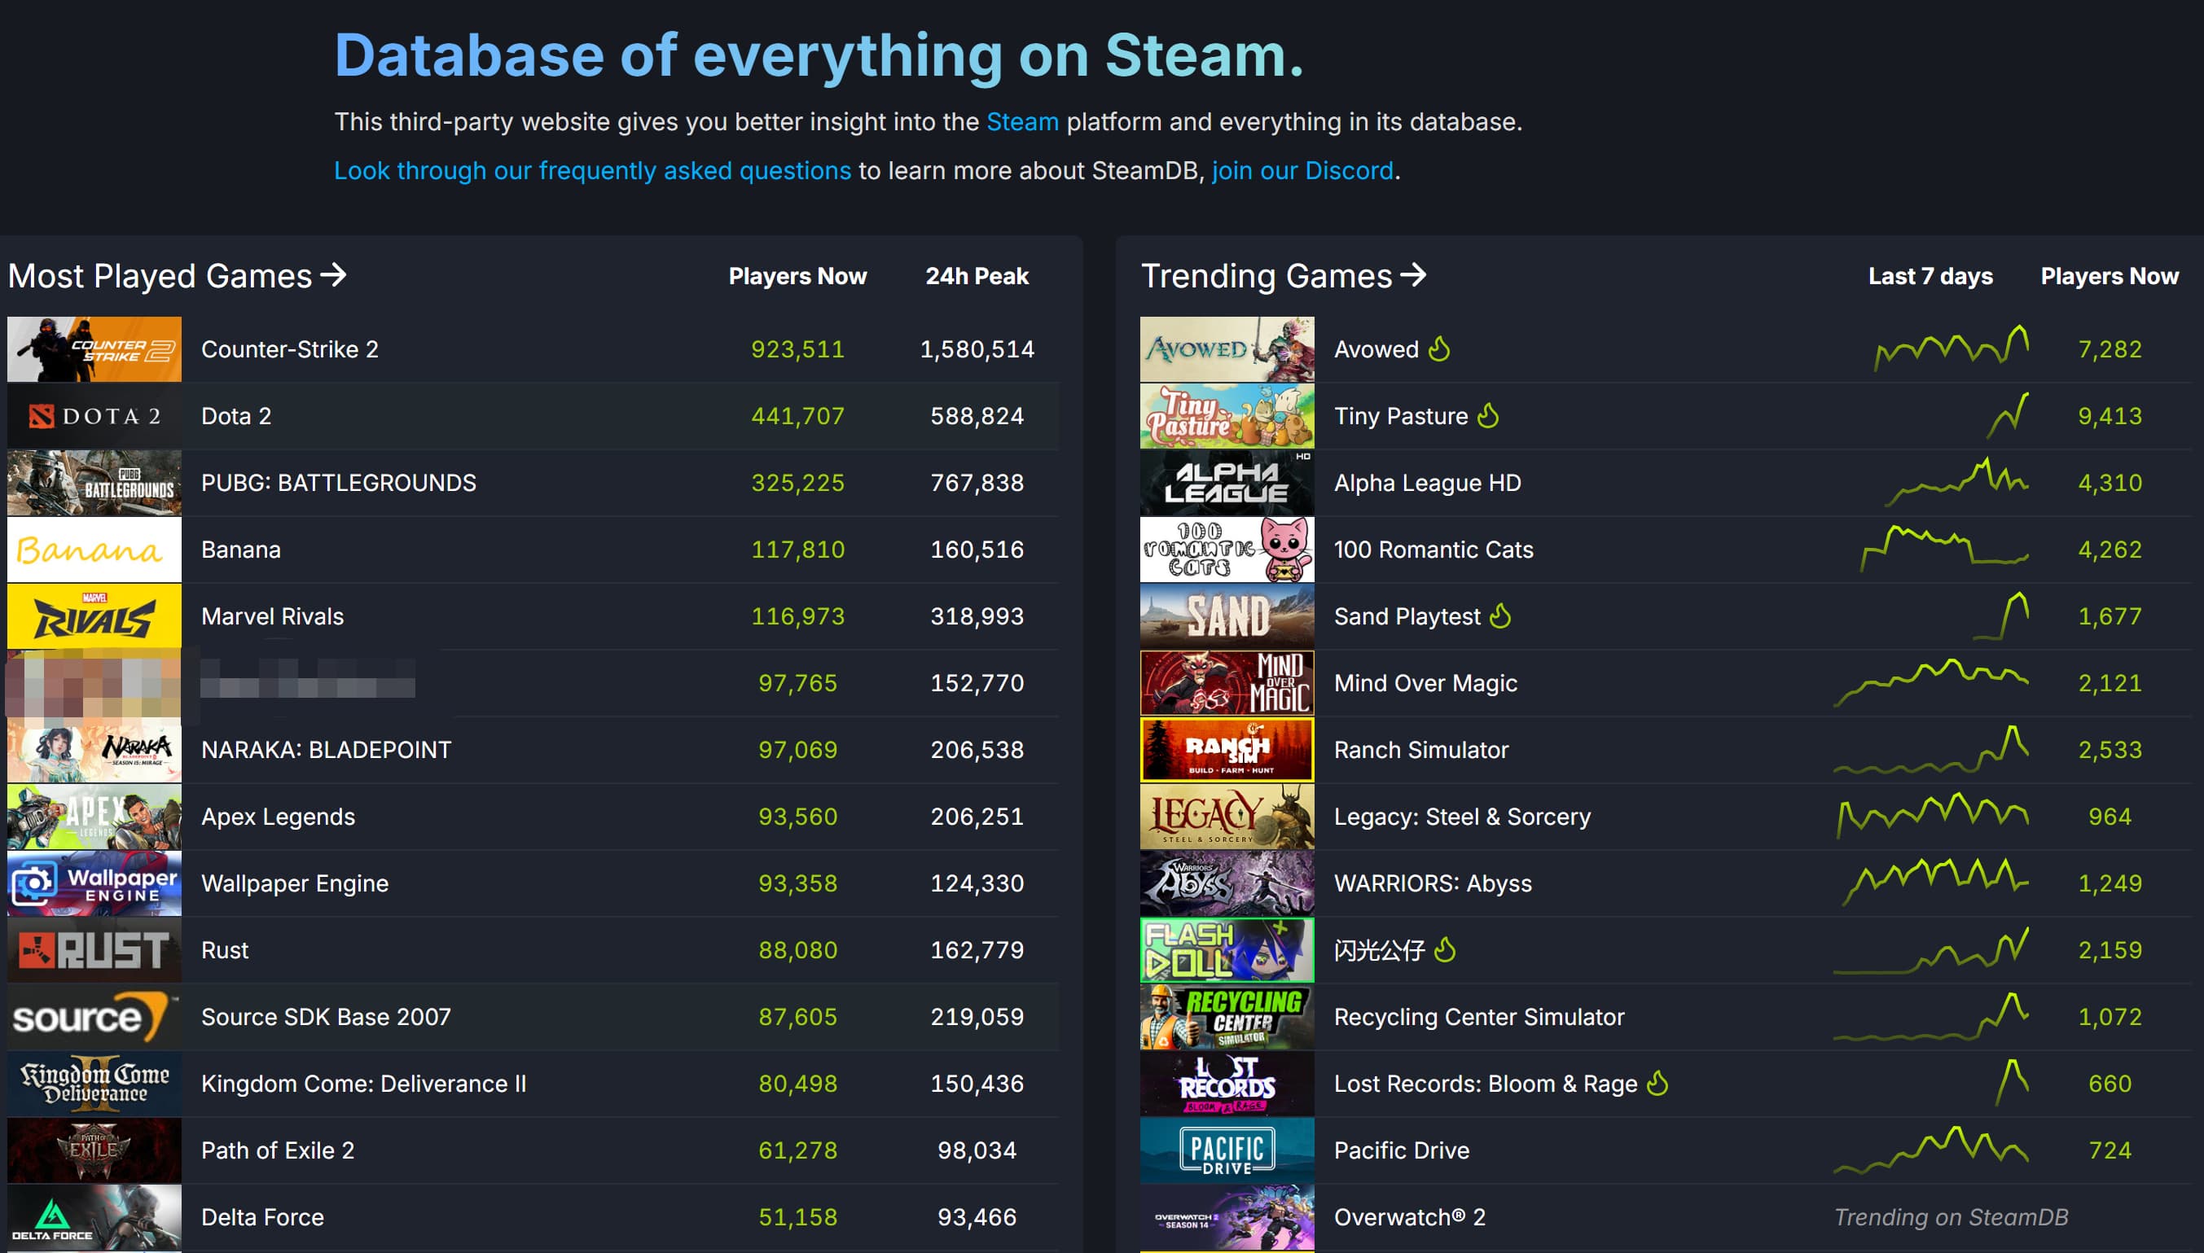Click the flame icon next to Avowed
This screenshot has width=2204, height=1253.
pyautogui.click(x=1439, y=348)
